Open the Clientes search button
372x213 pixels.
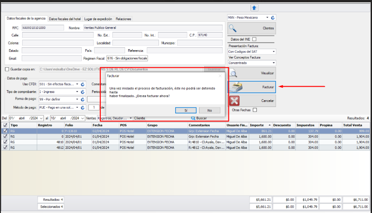click(251, 28)
